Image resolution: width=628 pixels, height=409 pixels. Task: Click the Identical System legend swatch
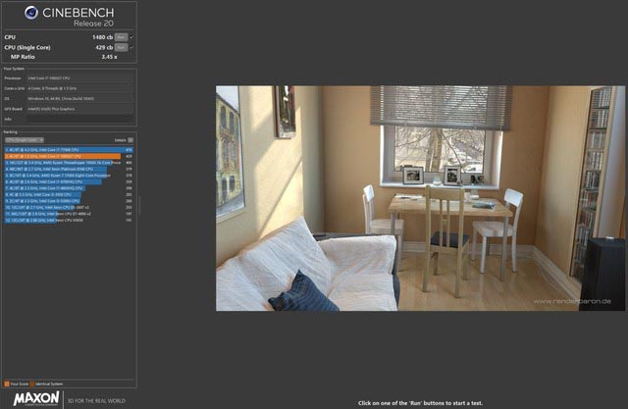point(32,383)
